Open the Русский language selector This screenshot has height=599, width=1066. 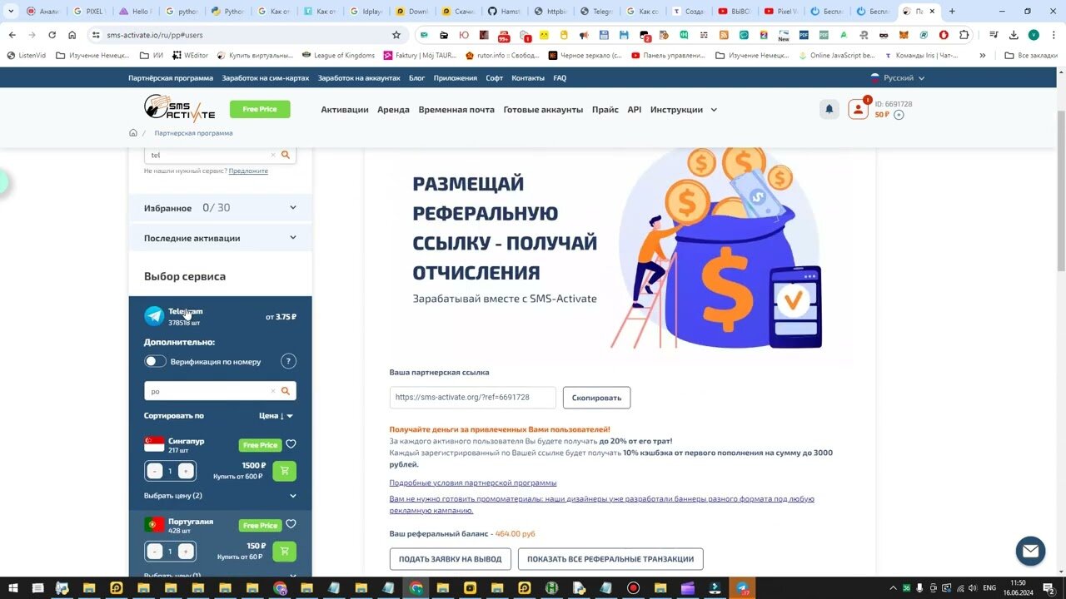pos(898,78)
